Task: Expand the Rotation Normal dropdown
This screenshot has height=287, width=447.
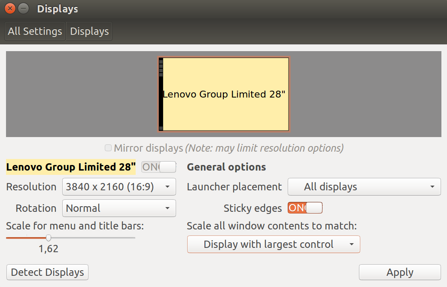Action: (x=119, y=208)
